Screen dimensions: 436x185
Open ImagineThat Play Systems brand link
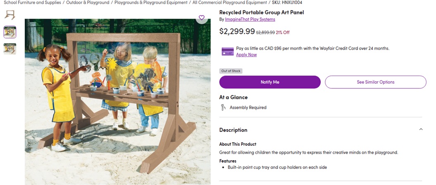[250, 19]
